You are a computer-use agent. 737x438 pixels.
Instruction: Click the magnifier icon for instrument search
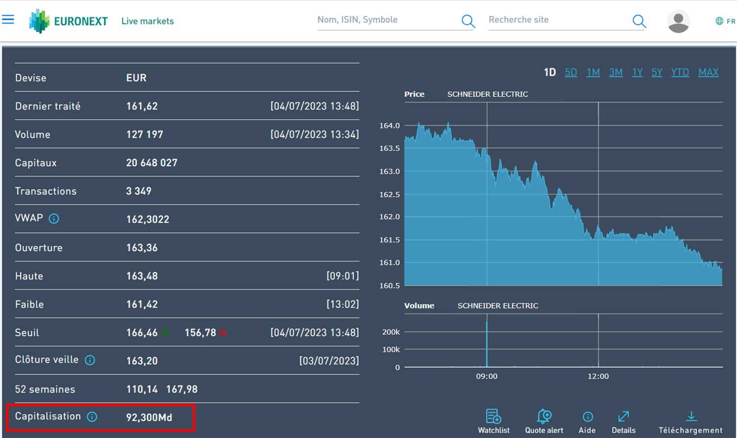pos(468,21)
